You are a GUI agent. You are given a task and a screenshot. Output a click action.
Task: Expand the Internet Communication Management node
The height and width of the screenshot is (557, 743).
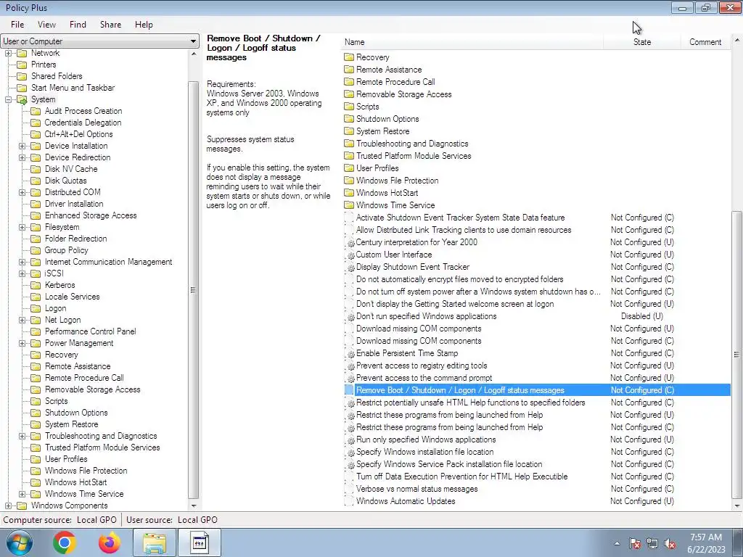tap(22, 262)
